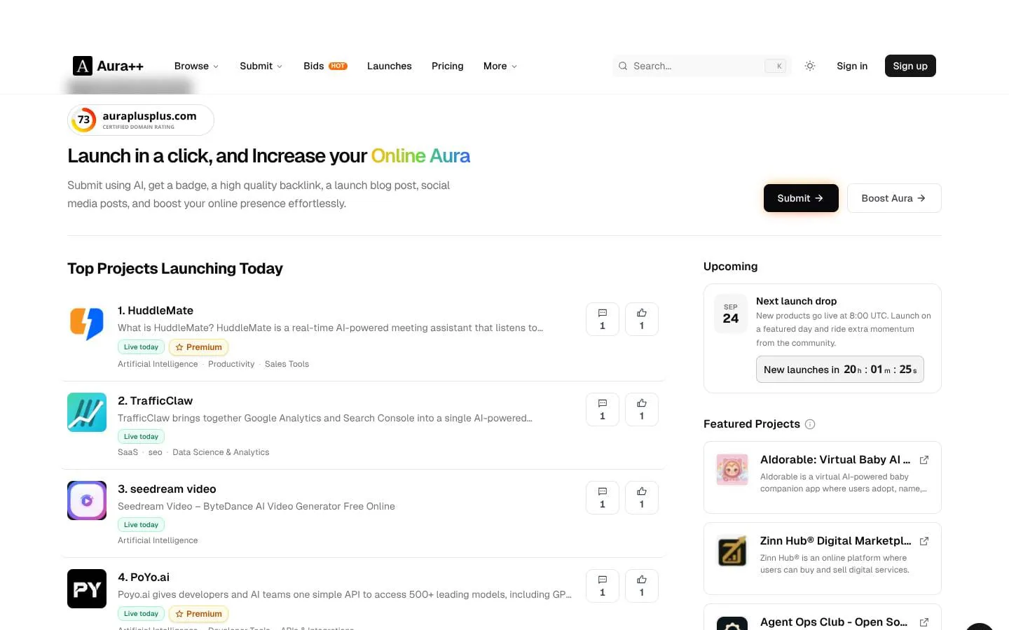This screenshot has width=1009, height=630.
Task: Click the Sales Tools tag
Action: point(287,364)
